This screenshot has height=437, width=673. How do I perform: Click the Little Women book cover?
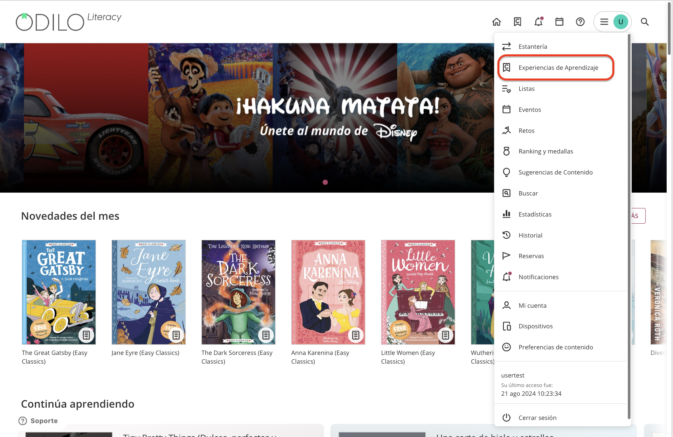click(x=418, y=292)
